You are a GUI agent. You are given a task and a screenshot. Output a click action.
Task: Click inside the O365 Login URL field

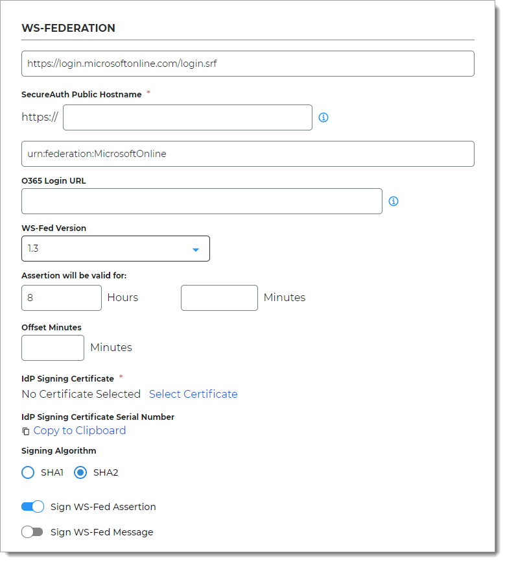click(202, 201)
